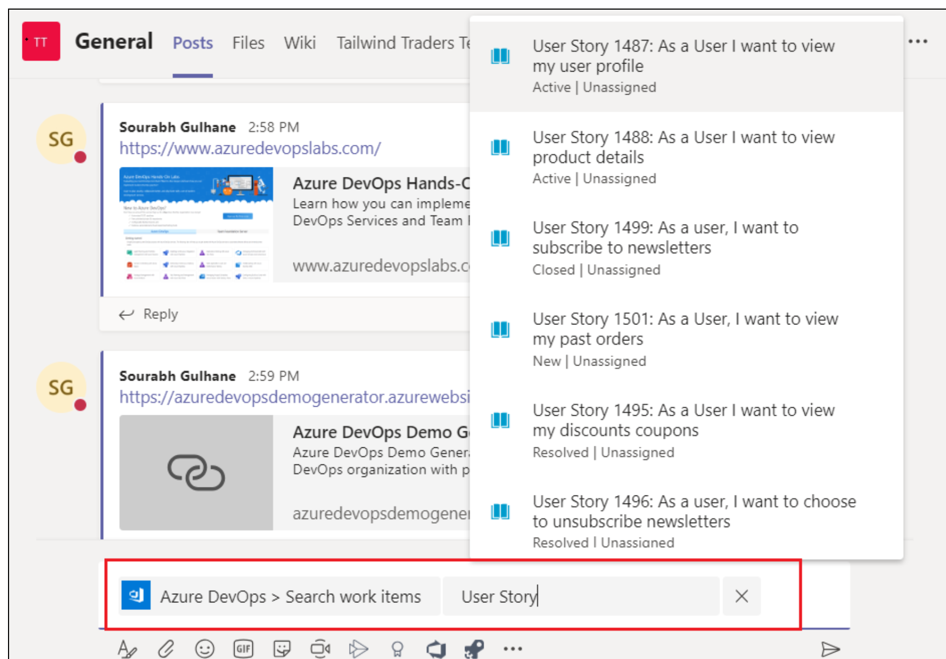The height and width of the screenshot is (659, 946).
Task: Click the Azure DevOps > Search work items label
Action: (291, 596)
